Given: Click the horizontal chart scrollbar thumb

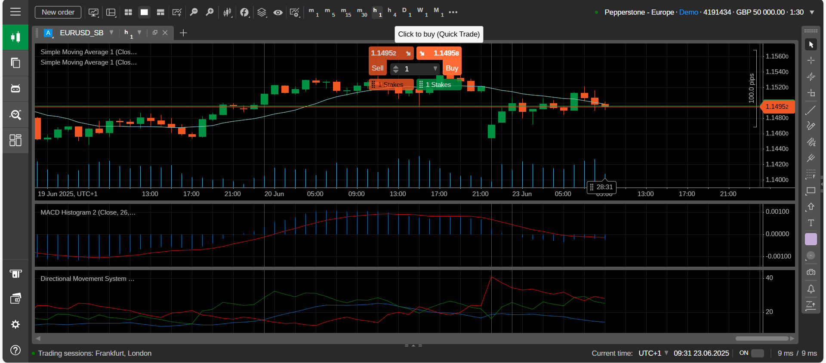Looking at the screenshot, I should coord(762,338).
